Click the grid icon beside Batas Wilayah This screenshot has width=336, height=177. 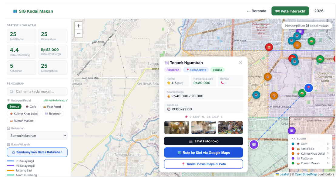[x=8, y=144]
